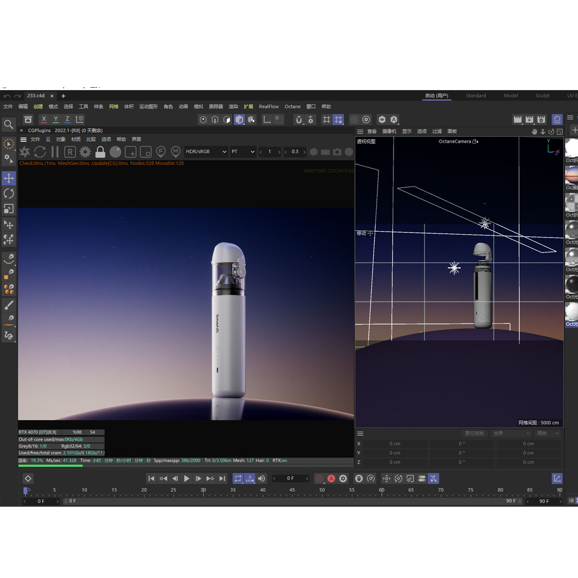Open 材质 menu in Octane viewer
The width and height of the screenshot is (578, 578).
(76, 140)
